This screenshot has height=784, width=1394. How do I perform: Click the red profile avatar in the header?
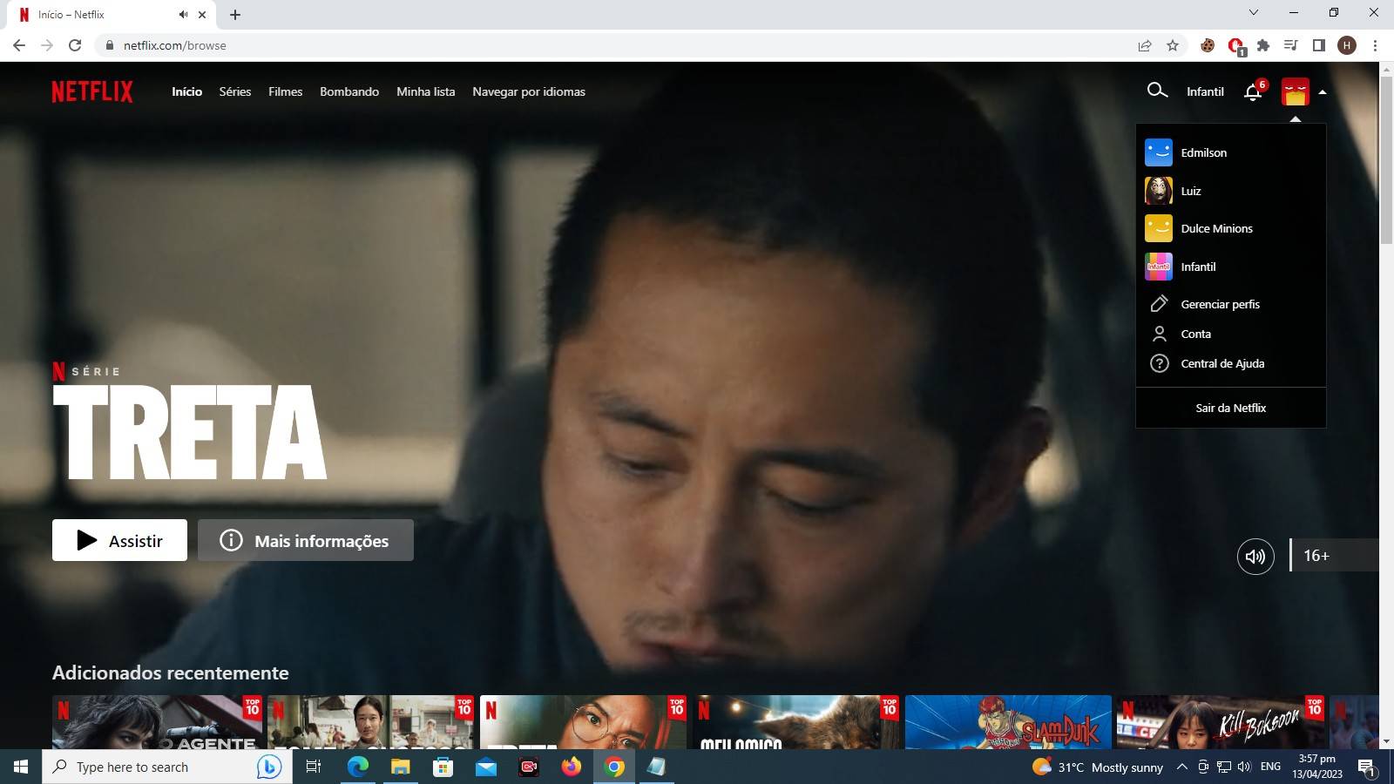[x=1296, y=91]
